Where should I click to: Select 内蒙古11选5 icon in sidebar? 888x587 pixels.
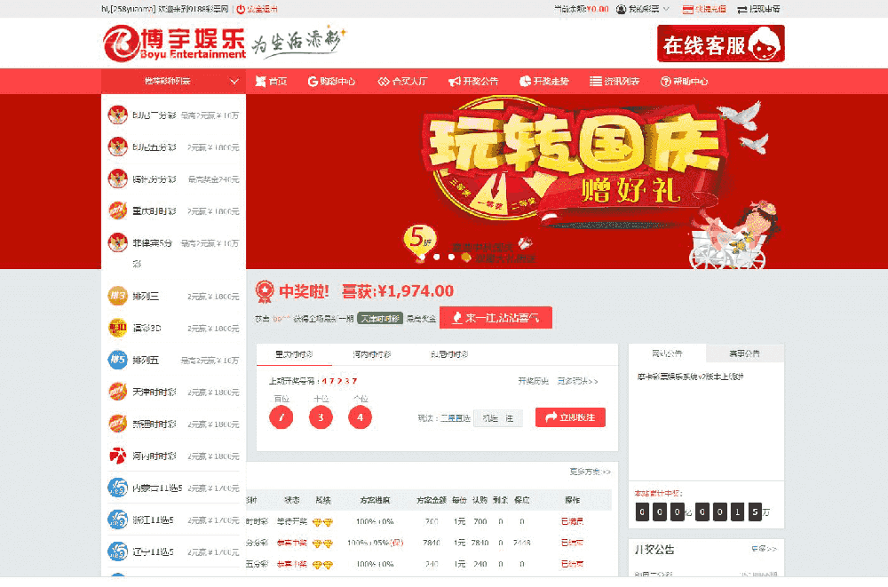[x=117, y=488]
